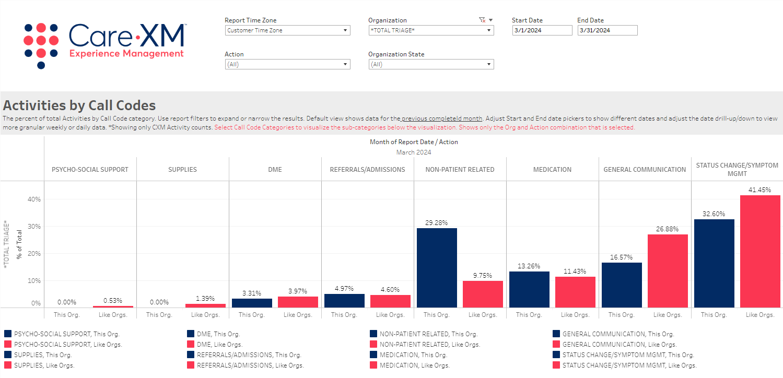Select the 41.45% STATUS CHANGE Like Orgs. bar
The image size is (783, 378).
coord(759,251)
